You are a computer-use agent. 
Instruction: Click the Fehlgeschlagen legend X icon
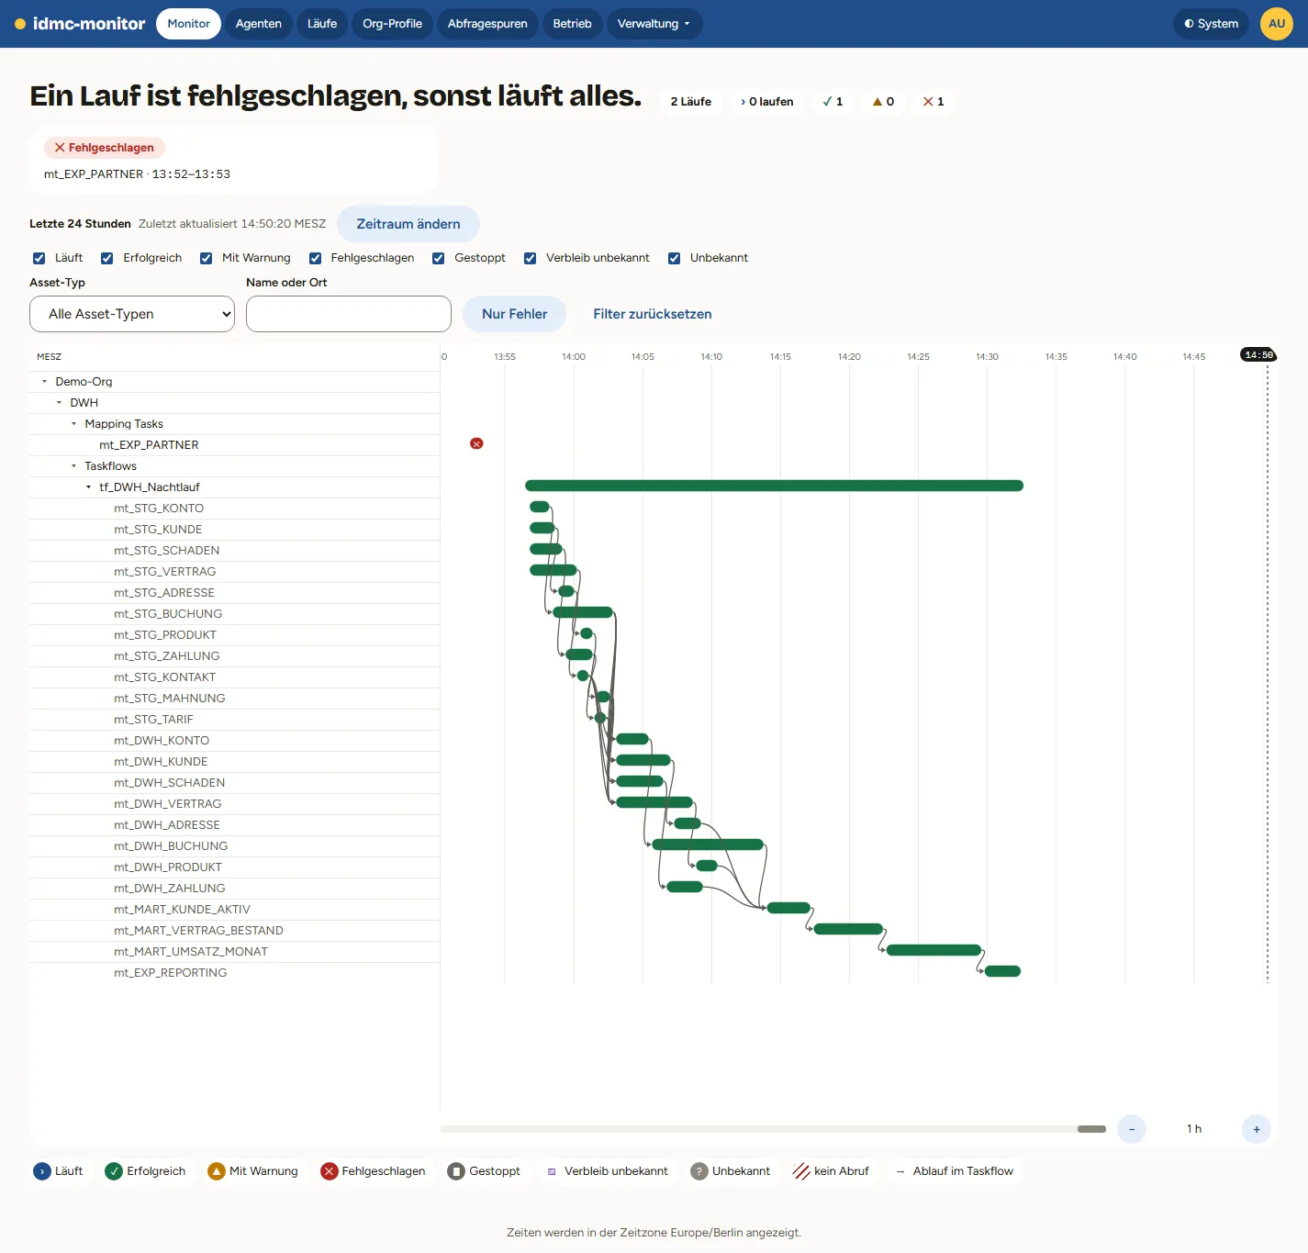click(x=330, y=1171)
